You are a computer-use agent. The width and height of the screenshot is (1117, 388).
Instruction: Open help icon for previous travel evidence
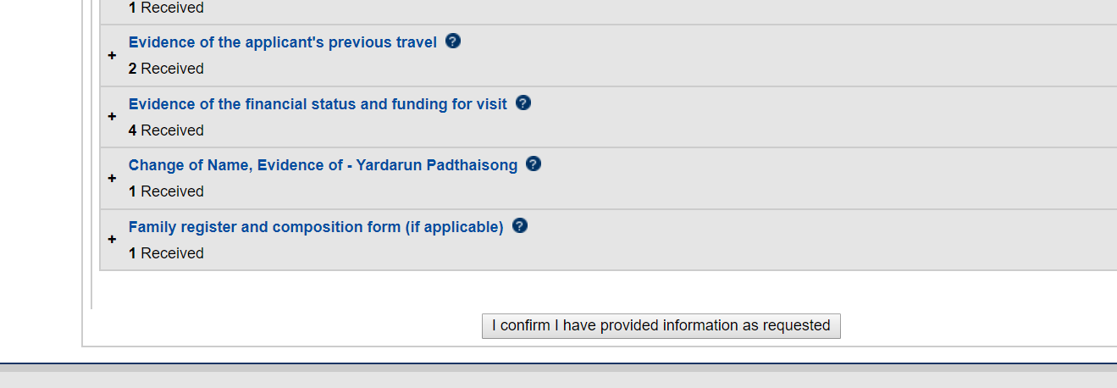[453, 41]
